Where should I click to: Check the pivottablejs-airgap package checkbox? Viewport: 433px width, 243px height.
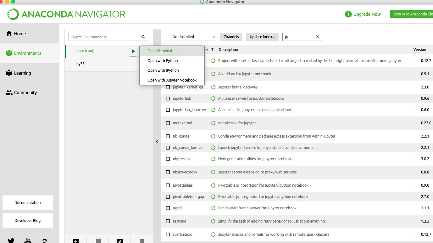(x=168, y=197)
